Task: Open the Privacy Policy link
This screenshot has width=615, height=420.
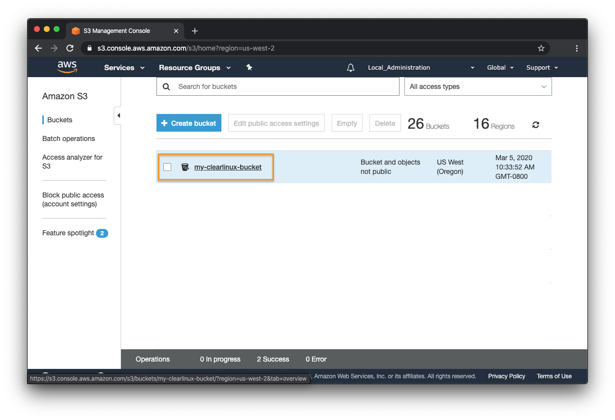Action: [x=507, y=376]
